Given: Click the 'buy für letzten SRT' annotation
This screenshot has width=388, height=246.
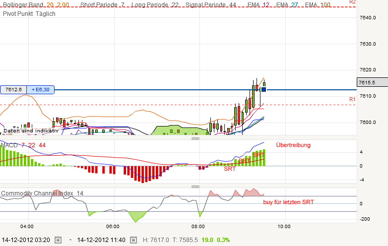Looking at the screenshot, I should (x=289, y=202).
